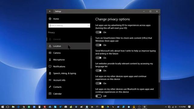Open the network icon in system tray

click(173, 107)
